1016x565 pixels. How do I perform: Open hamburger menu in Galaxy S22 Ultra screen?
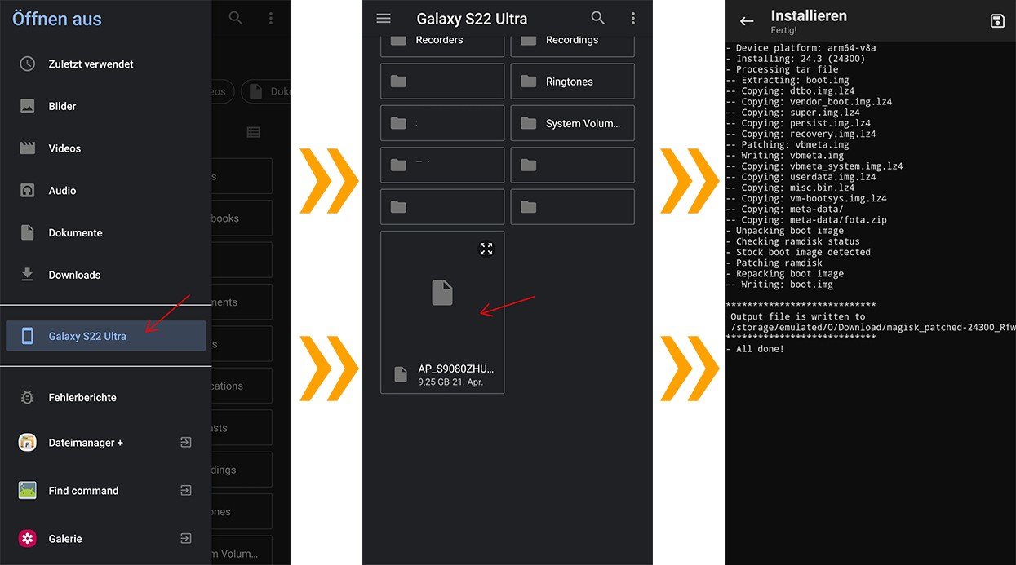(x=384, y=18)
